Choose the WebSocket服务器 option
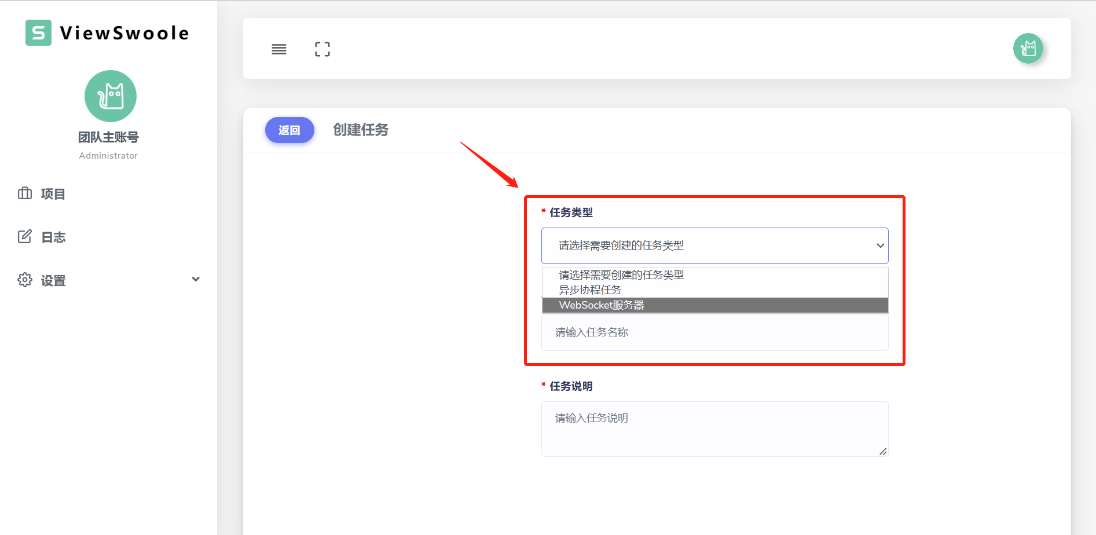The image size is (1096, 535). [x=715, y=305]
